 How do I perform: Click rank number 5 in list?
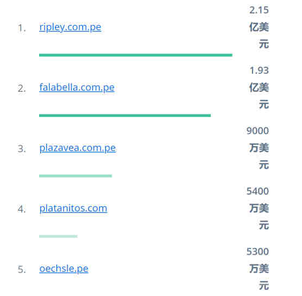pyautogui.click(x=22, y=269)
